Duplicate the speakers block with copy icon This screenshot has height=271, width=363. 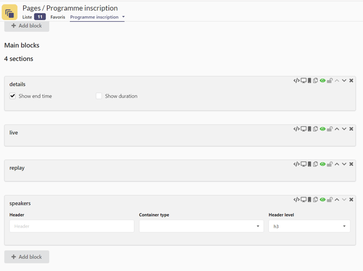tap(315, 200)
